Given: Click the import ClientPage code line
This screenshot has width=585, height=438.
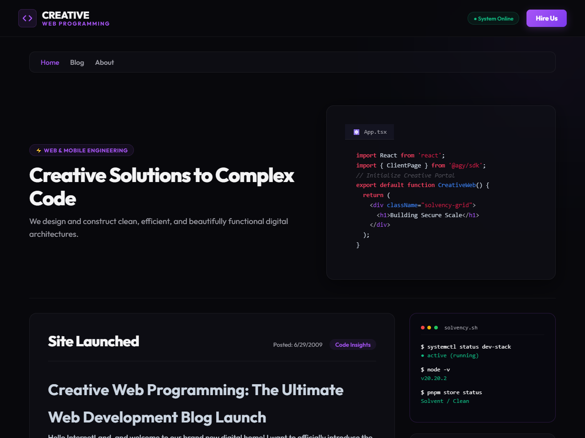Looking at the screenshot, I should pos(421,166).
